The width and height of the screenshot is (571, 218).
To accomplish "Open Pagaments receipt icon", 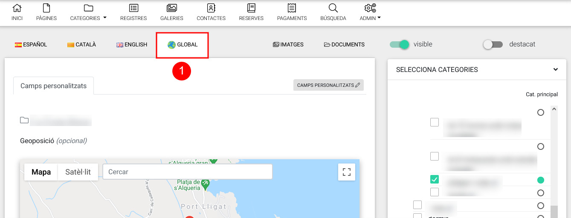I will [292, 8].
